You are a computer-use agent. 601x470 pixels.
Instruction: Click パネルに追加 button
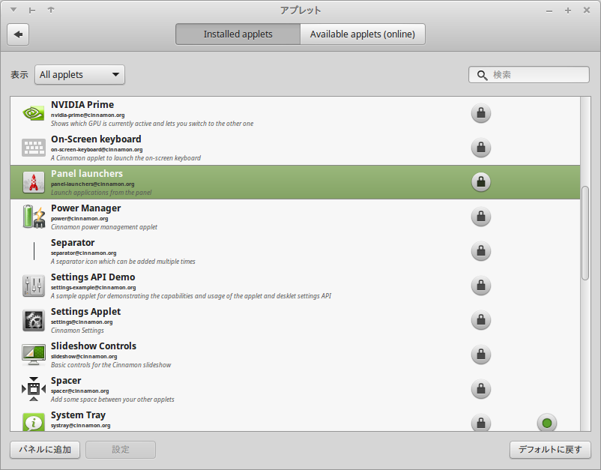tap(45, 450)
